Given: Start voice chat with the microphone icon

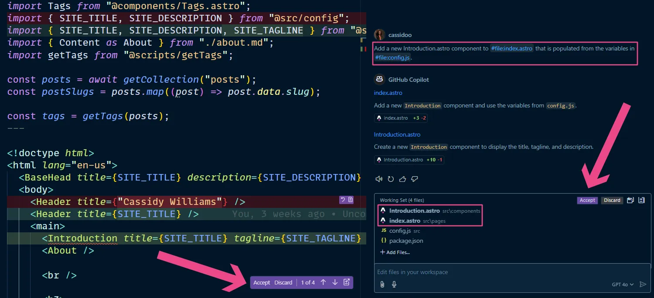Looking at the screenshot, I should point(394,284).
